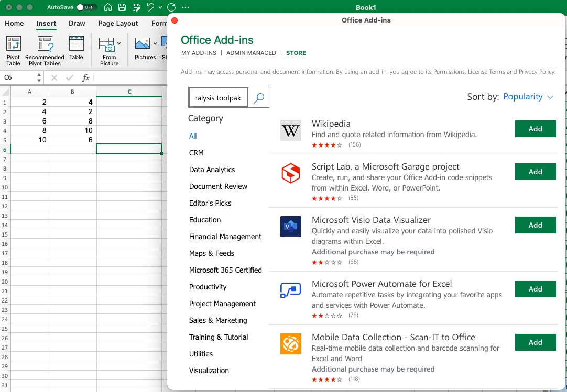Viewport: 567px width, 392px height.
Task: Choose the Visualization category
Action: 209,371
